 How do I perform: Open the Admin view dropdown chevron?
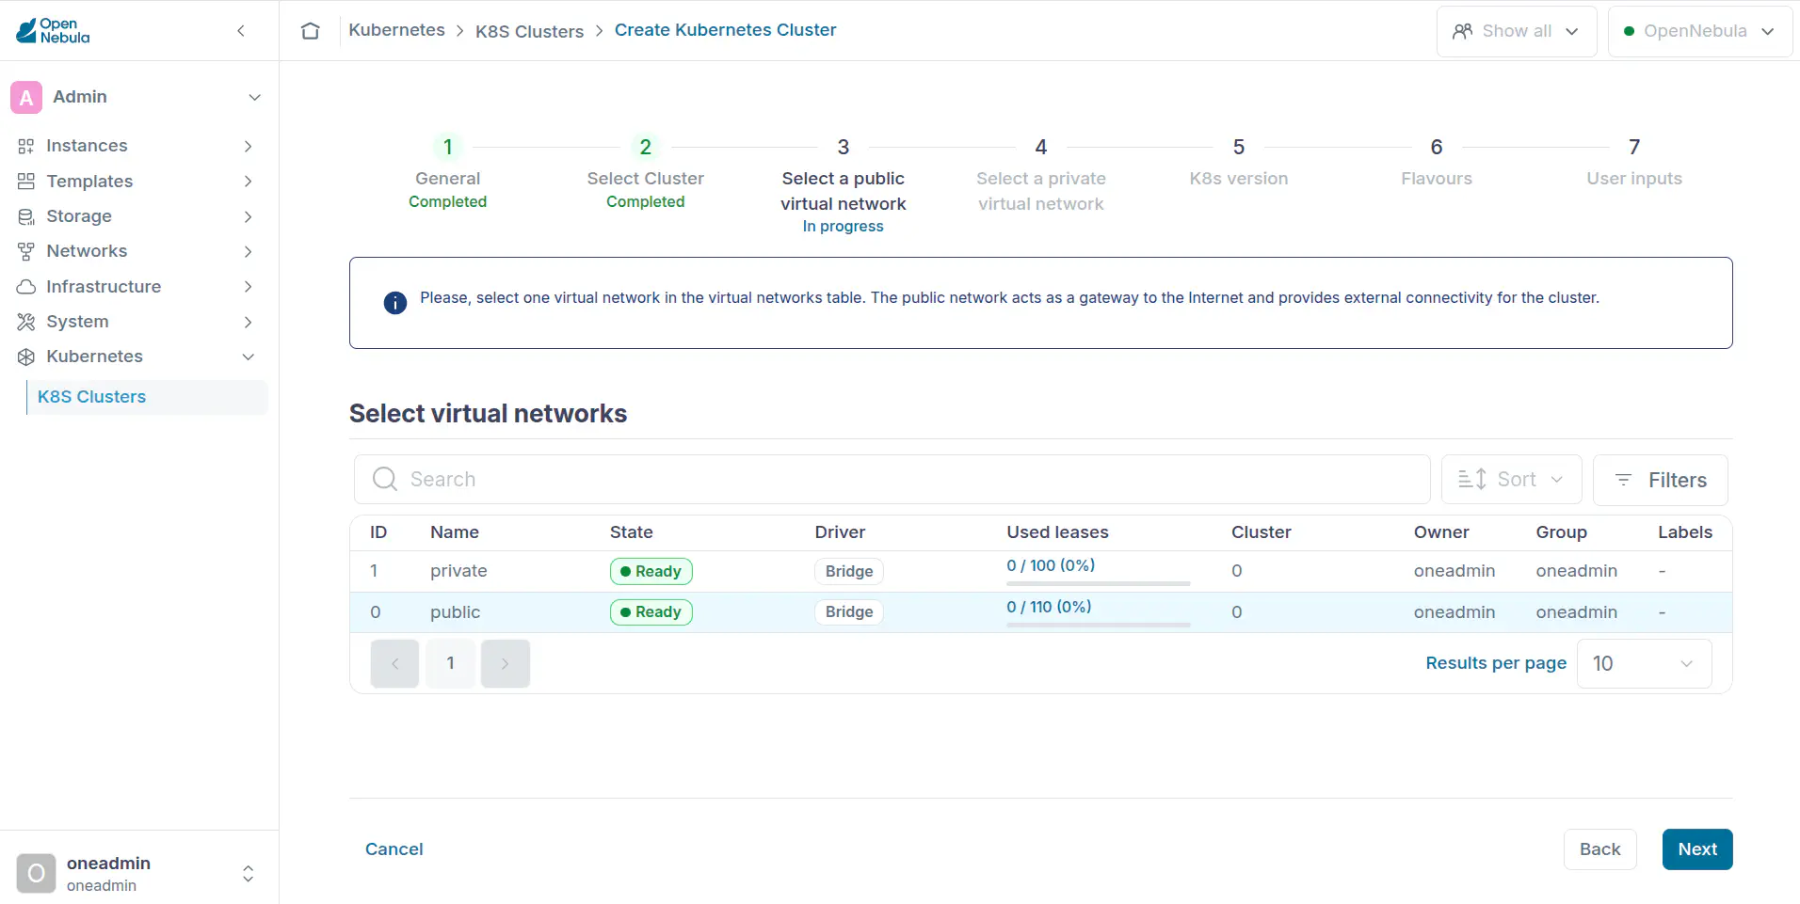pyautogui.click(x=254, y=97)
